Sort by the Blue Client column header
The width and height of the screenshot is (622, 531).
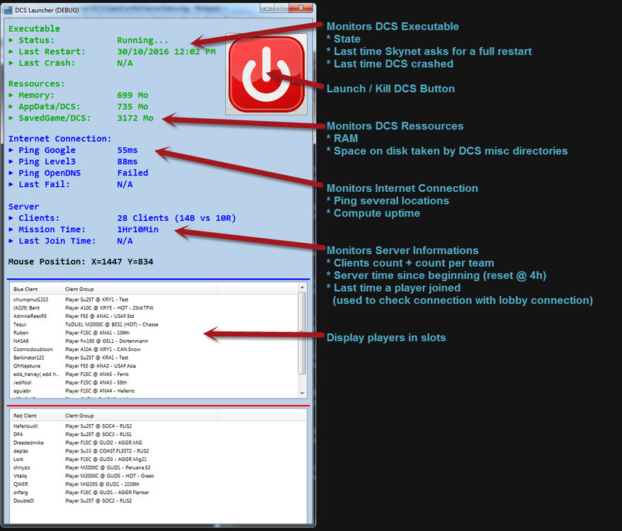[35, 289]
